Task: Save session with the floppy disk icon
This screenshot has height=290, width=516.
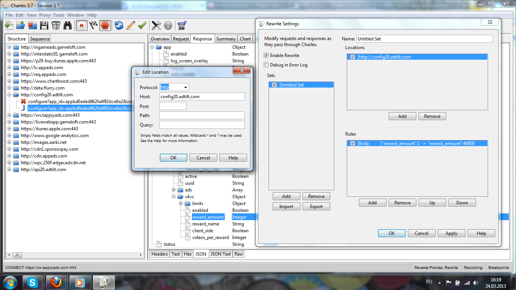Action: pyautogui.click(x=44, y=25)
